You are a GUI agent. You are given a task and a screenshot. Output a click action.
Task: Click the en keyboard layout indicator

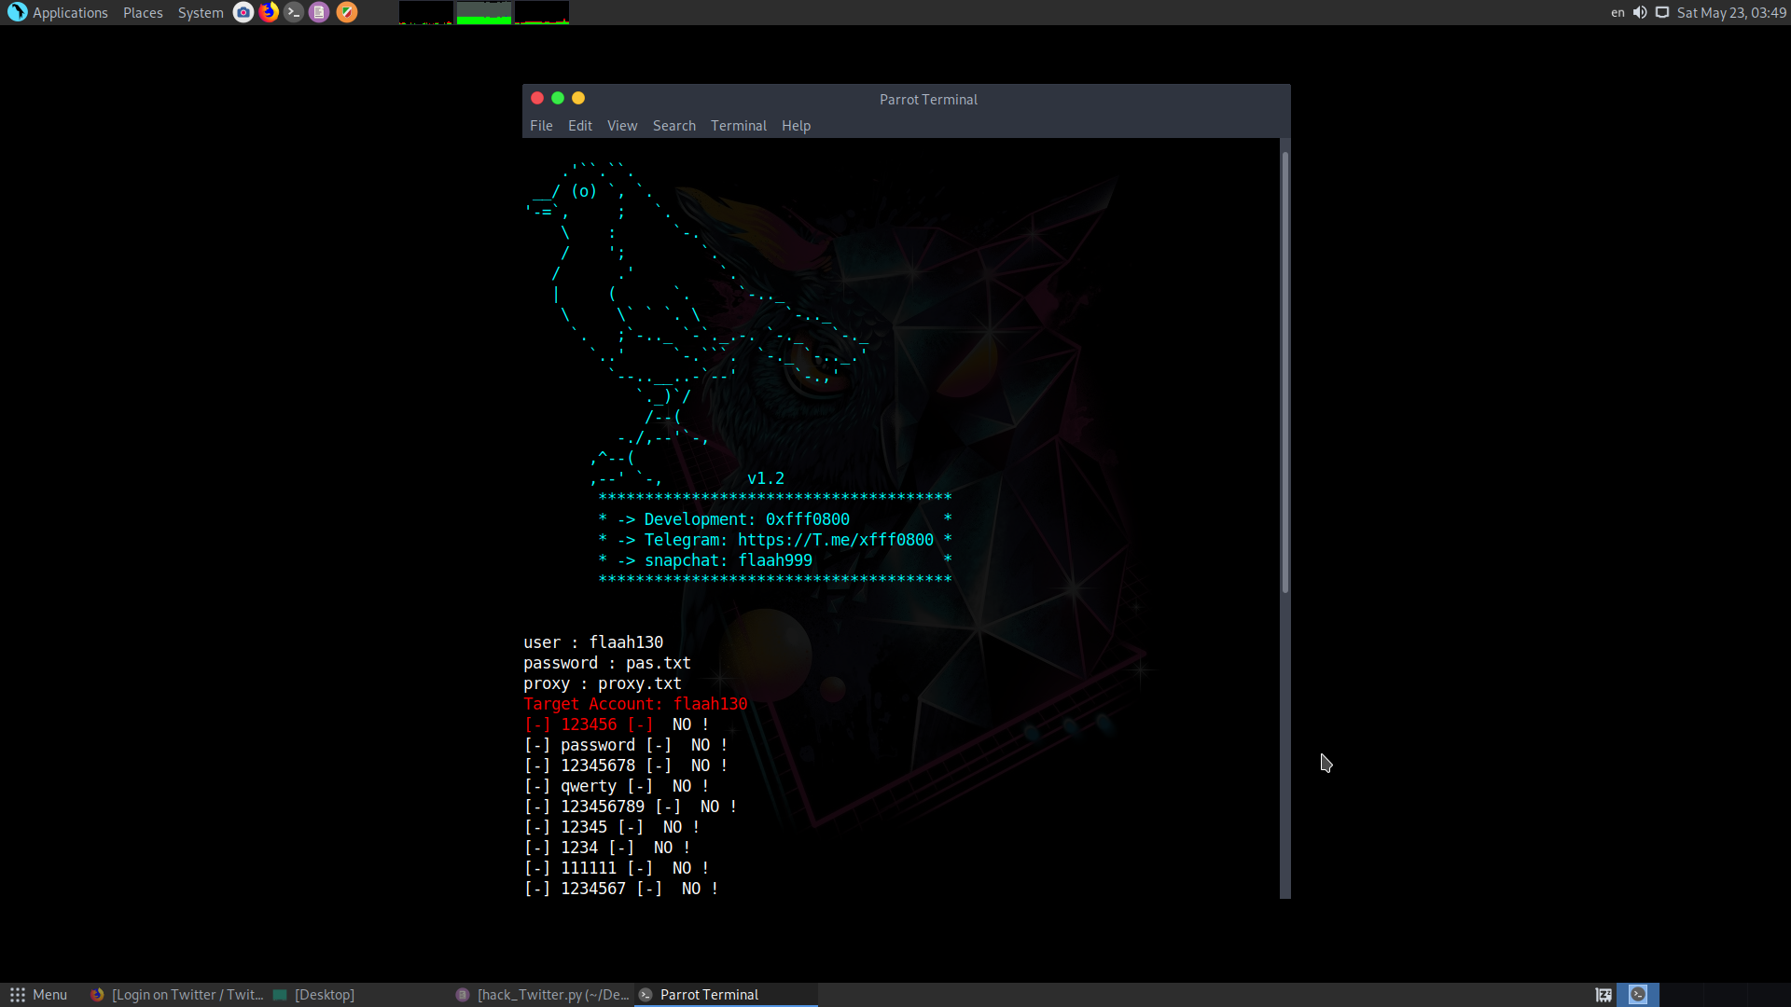point(1617,12)
